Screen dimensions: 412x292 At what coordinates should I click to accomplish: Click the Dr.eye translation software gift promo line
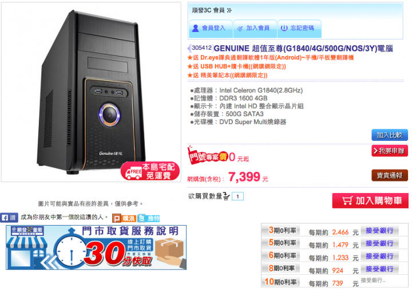[x=270, y=58]
